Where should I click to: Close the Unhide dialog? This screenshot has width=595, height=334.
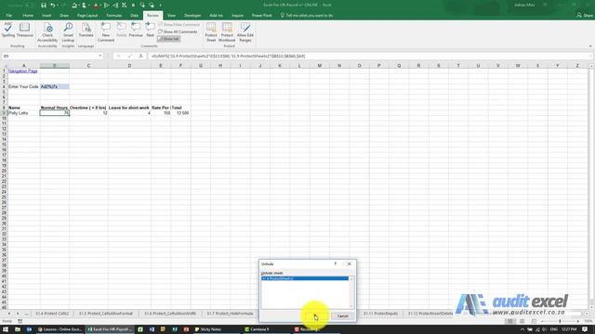pyautogui.click(x=350, y=263)
